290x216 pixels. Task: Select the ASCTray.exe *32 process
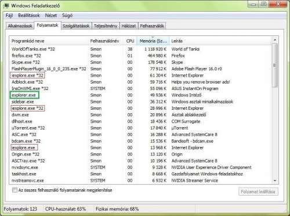click(140, 161)
